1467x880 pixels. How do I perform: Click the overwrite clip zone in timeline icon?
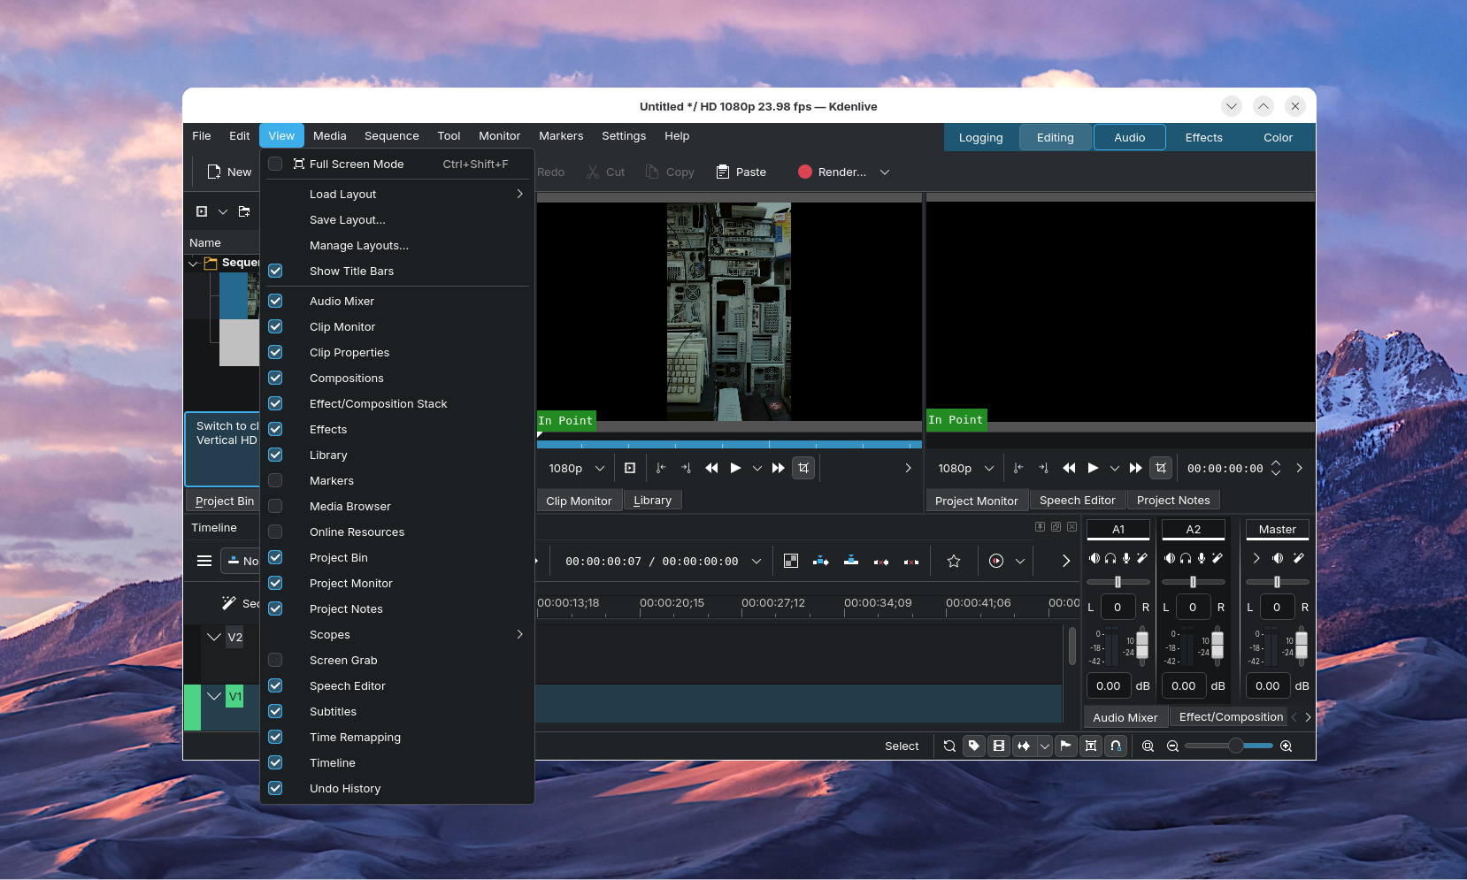point(851,561)
